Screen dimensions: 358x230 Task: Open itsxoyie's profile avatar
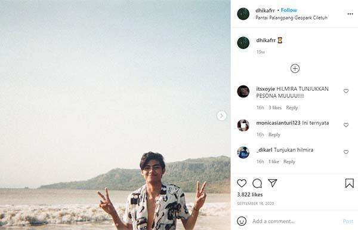(243, 91)
